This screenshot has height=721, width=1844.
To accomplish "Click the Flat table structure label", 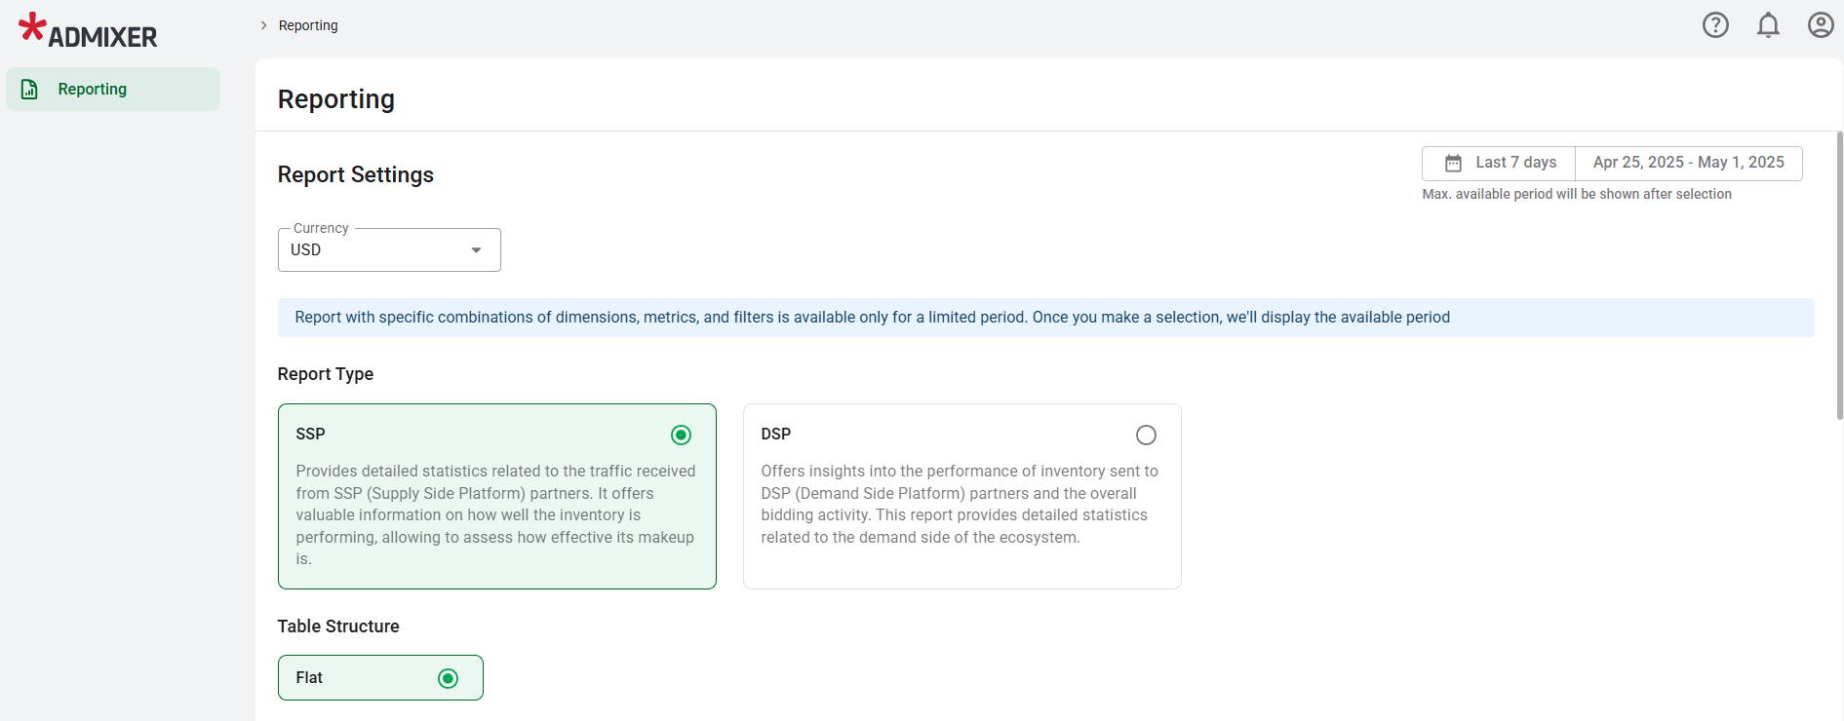I will pyautogui.click(x=309, y=678).
